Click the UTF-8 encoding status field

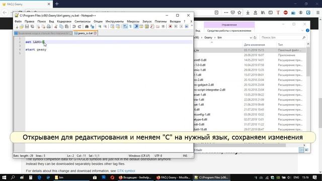click(x=158, y=156)
